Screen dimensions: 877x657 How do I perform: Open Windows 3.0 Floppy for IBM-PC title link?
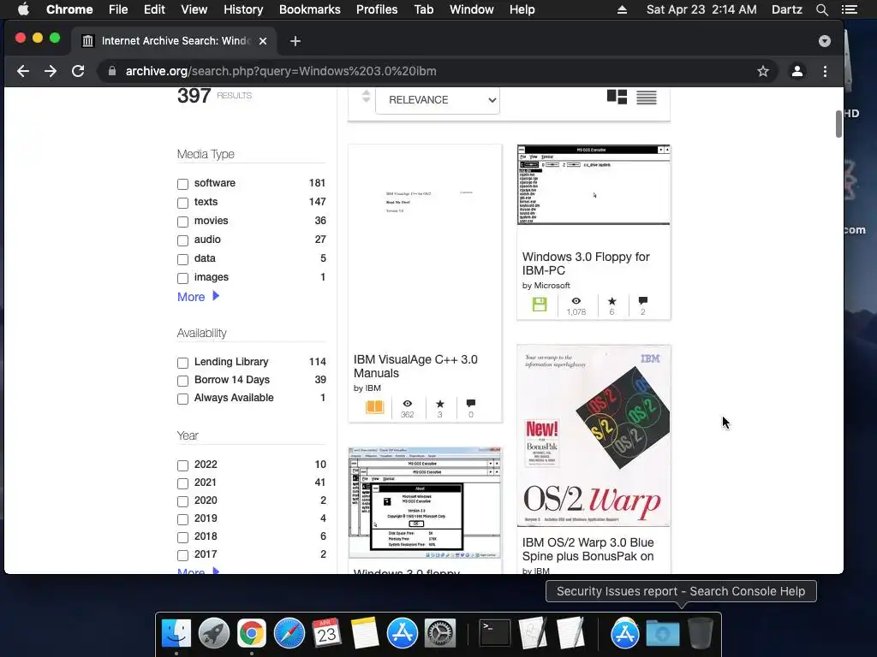586,263
